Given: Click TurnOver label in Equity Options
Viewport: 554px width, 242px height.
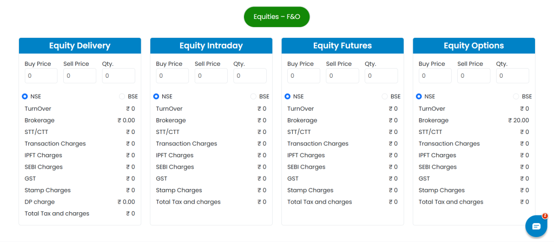Looking at the screenshot, I should tap(432, 109).
